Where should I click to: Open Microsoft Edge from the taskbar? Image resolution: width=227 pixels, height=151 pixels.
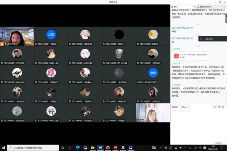point(78,148)
